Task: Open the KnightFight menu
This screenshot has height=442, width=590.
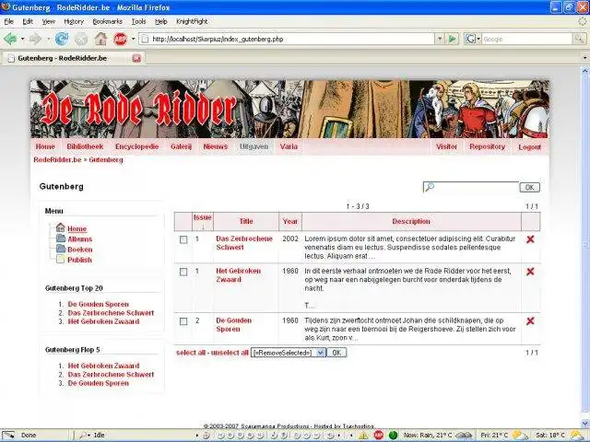Action: point(192,22)
